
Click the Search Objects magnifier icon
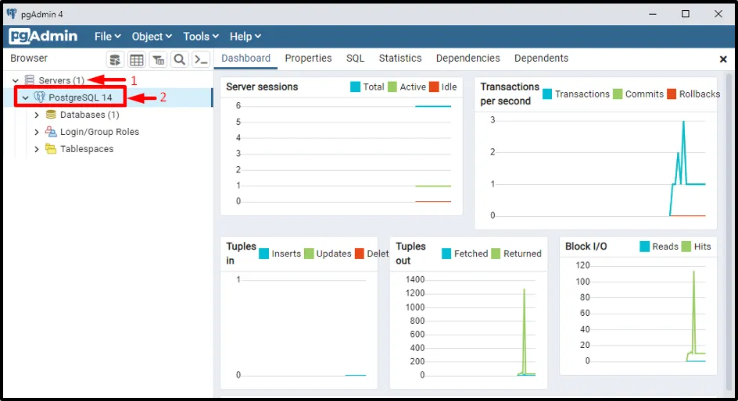click(179, 60)
